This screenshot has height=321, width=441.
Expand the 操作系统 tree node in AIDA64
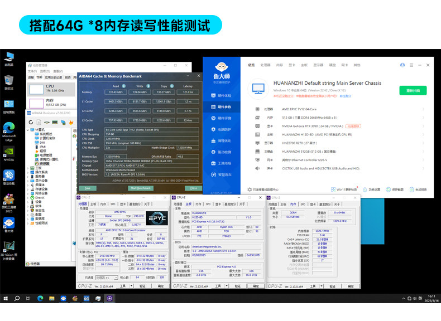pyautogui.click(x=27, y=172)
